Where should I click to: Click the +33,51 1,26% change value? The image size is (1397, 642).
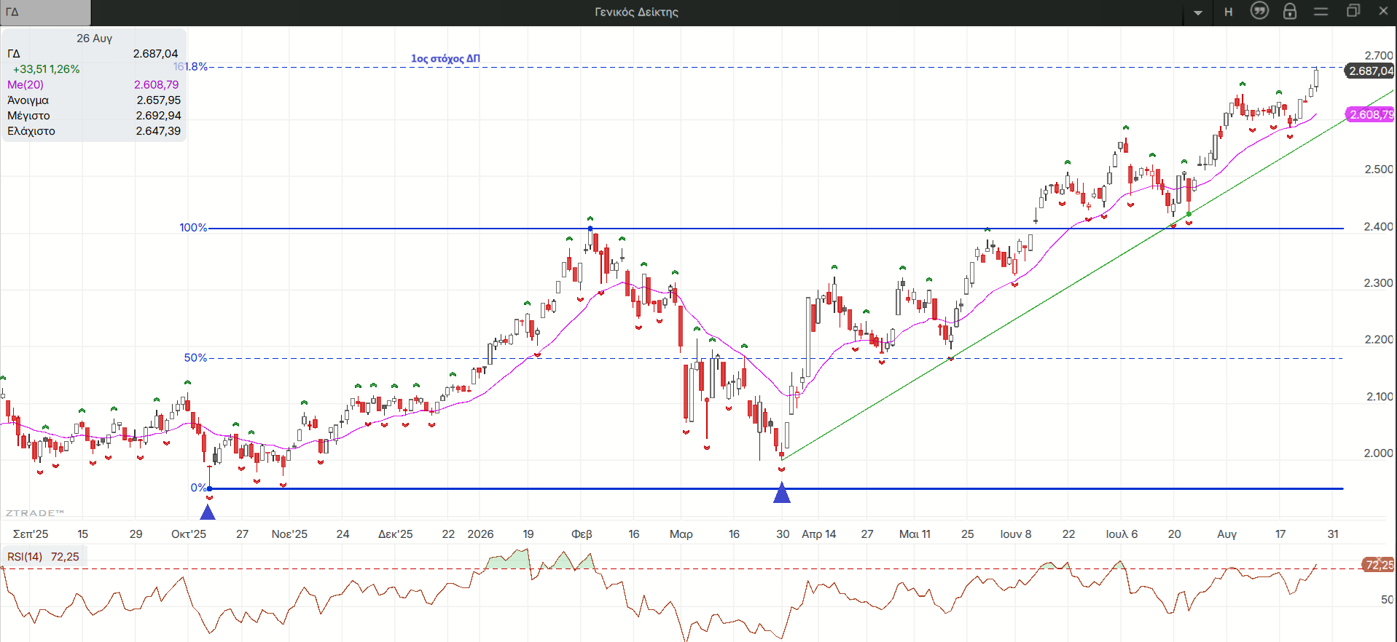click(x=47, y=69)
